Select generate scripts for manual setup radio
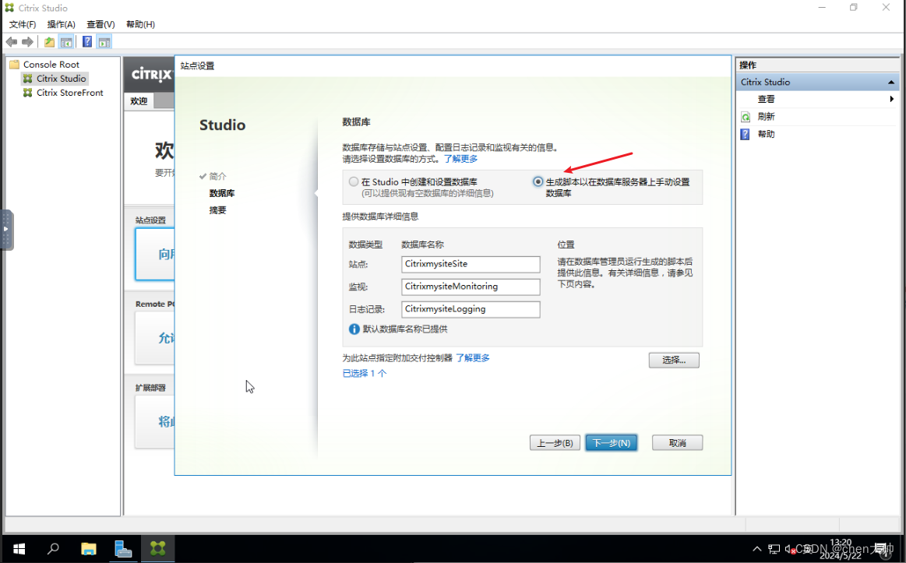906x563 pixels. pyautogui.click(x=538, y=181)
